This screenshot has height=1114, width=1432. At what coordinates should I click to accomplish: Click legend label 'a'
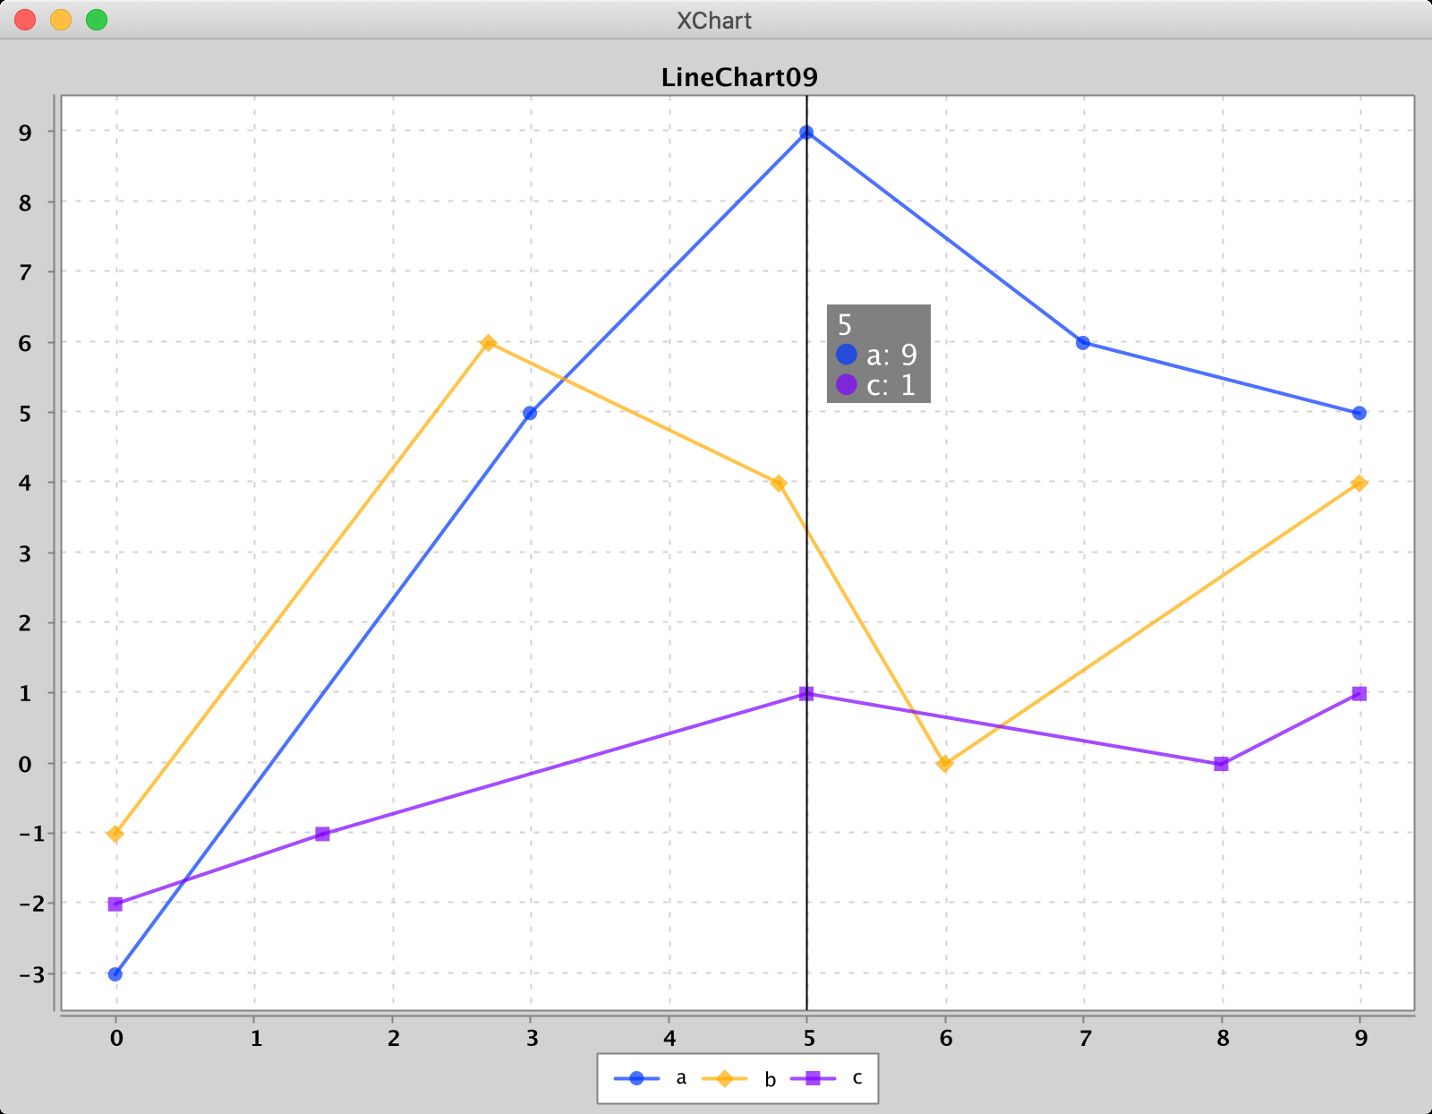click(681, 1078)
